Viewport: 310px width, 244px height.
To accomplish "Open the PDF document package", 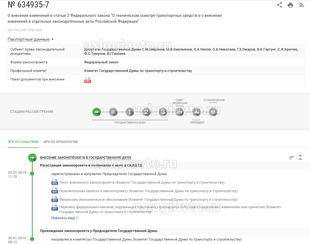I will pos(88,80).
